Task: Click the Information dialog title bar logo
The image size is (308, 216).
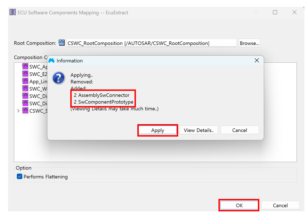Action: click(x=52, y=61)
